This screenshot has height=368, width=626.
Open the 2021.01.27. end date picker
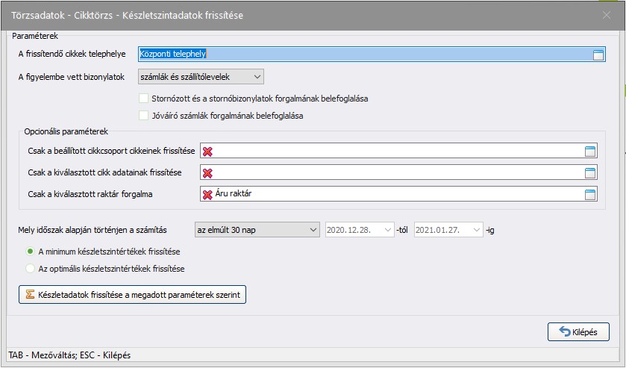(475, 230)
